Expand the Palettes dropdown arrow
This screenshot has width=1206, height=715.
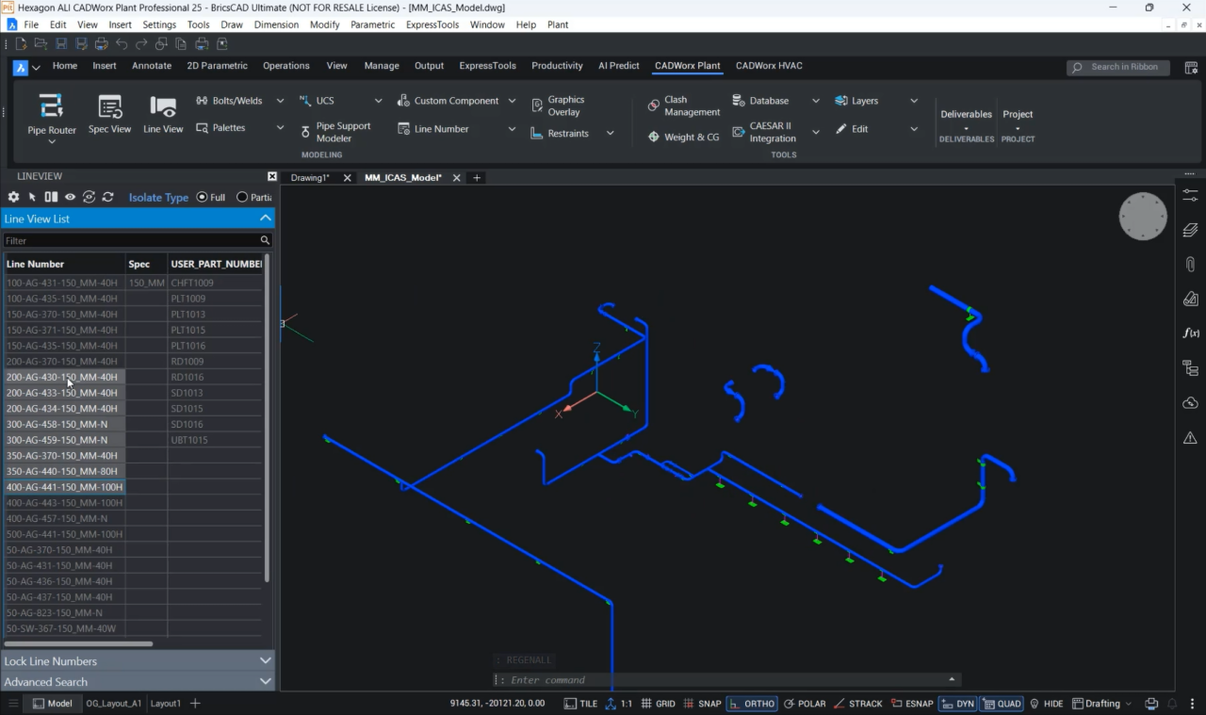(280, 128)
